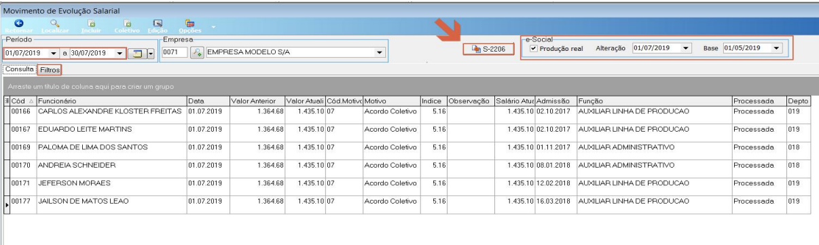Click the Indice column header
The height and width of the screenshot is (245, 819).
click(x=433, y=101)
